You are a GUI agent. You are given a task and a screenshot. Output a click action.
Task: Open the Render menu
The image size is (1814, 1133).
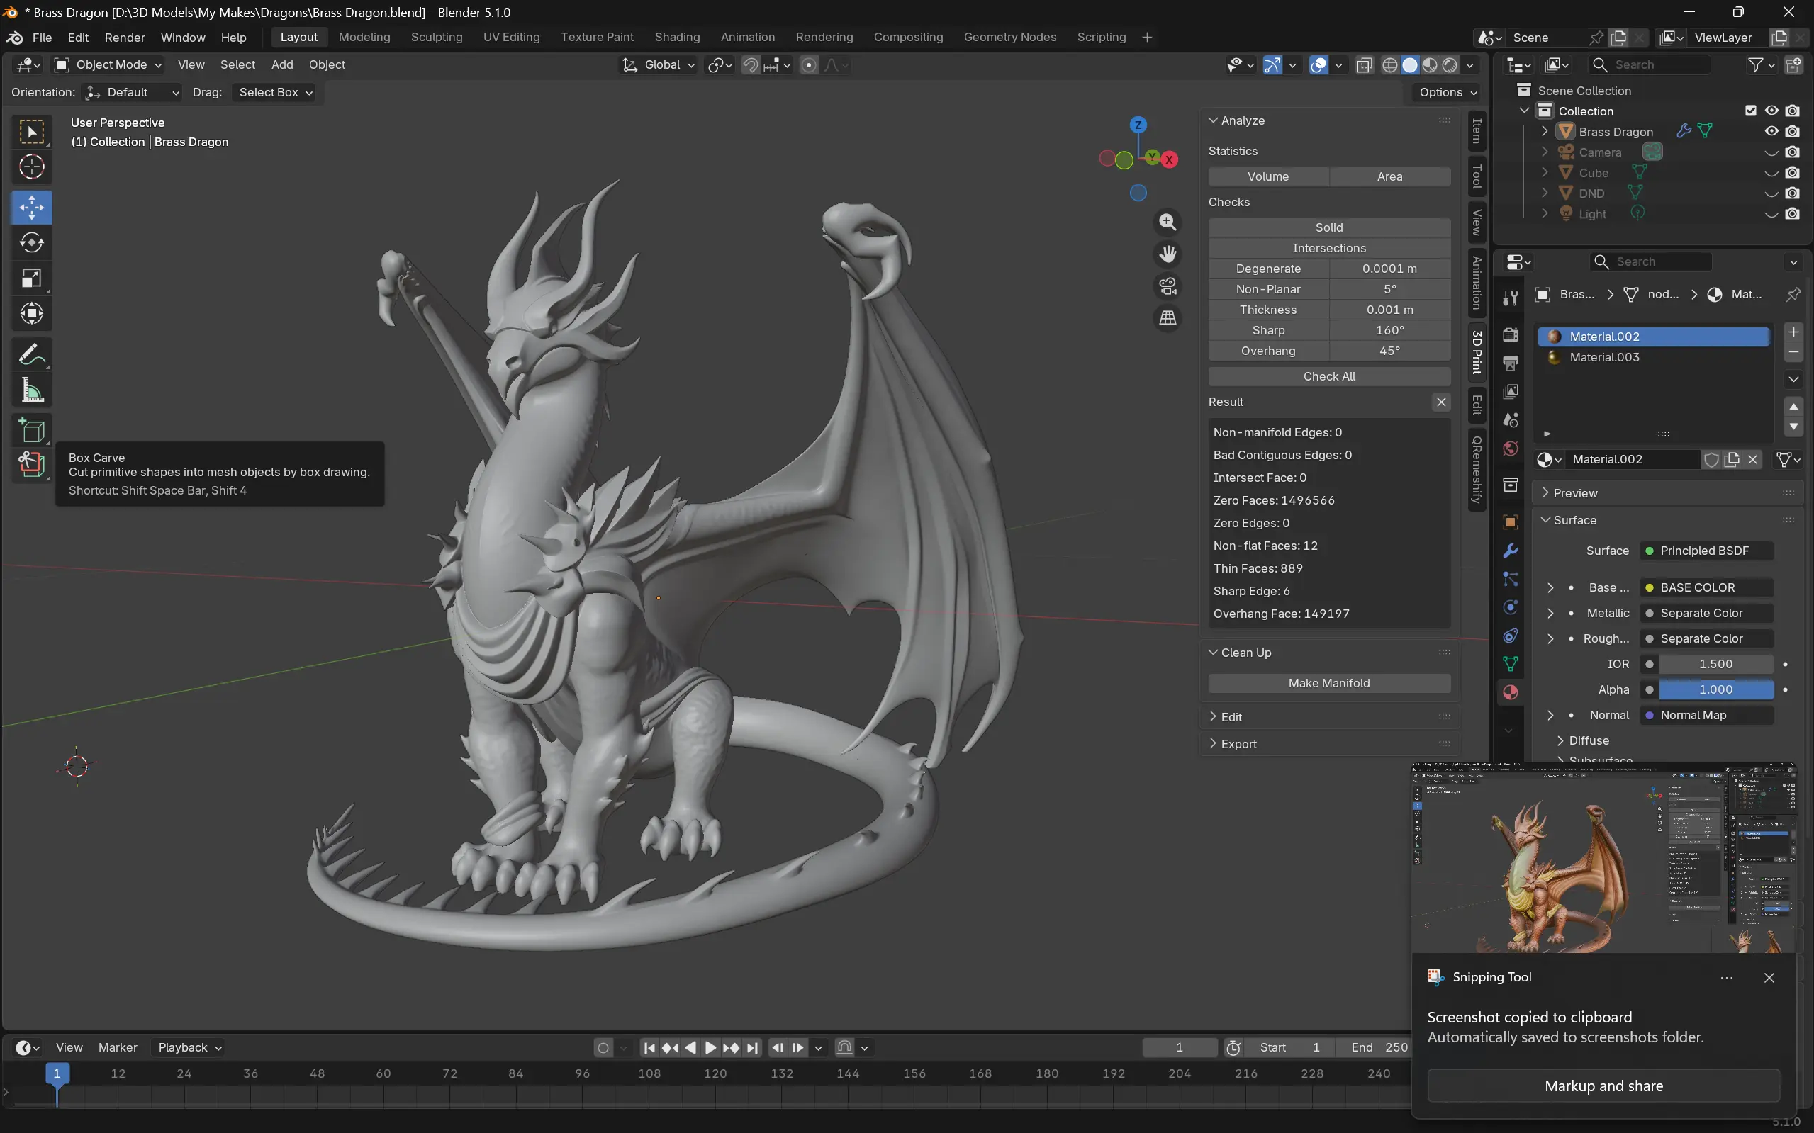tap(125, 38)
